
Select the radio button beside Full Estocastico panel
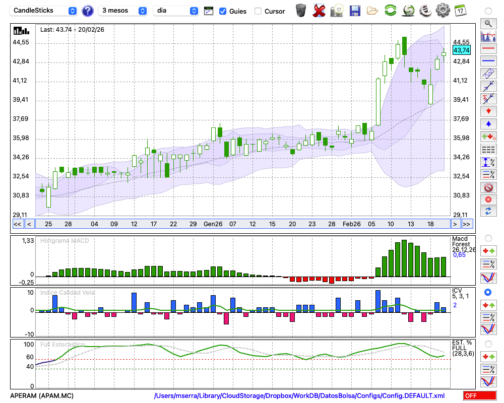[487, 344]
